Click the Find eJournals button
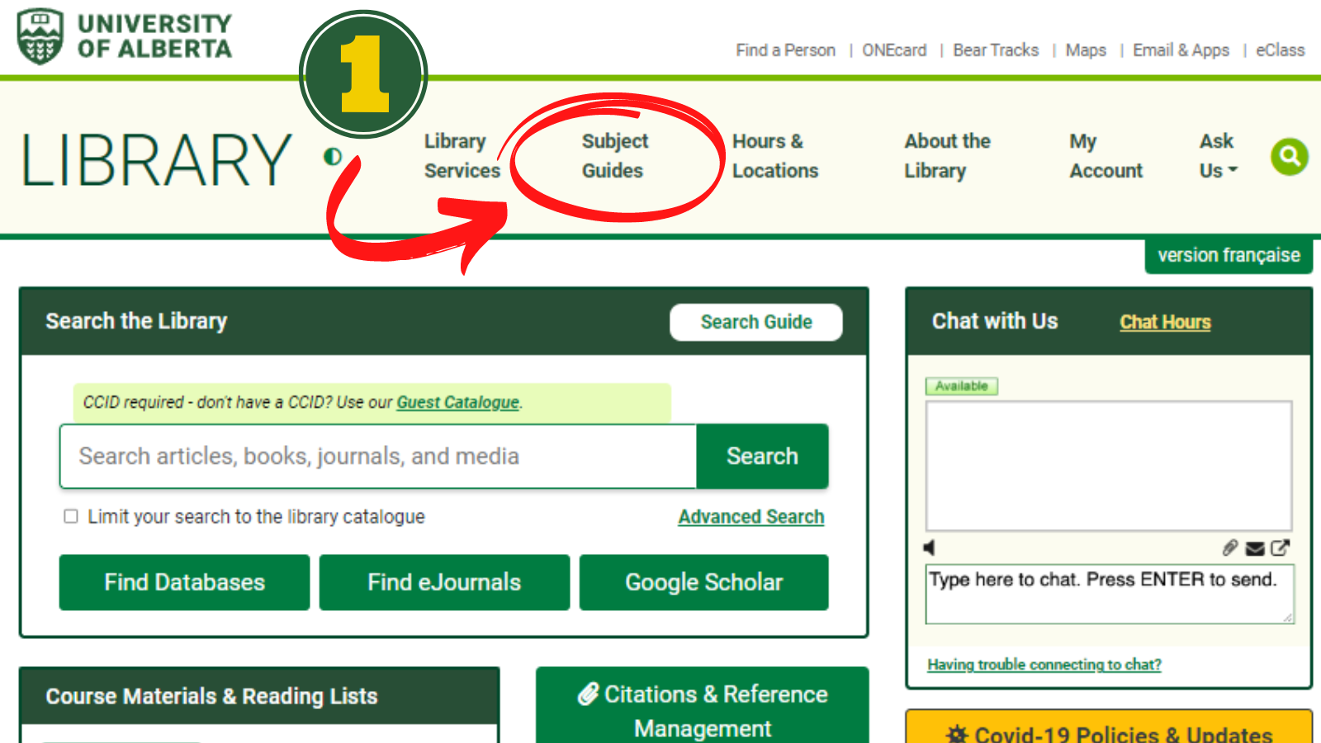The height and width of the screenshot is (743, 1321). (x=444, y=582)
